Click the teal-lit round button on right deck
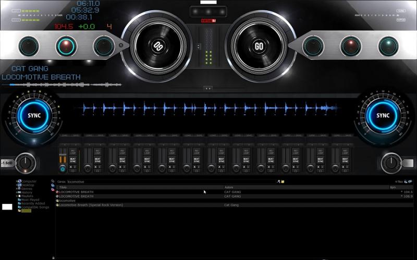 pos(388,46)
